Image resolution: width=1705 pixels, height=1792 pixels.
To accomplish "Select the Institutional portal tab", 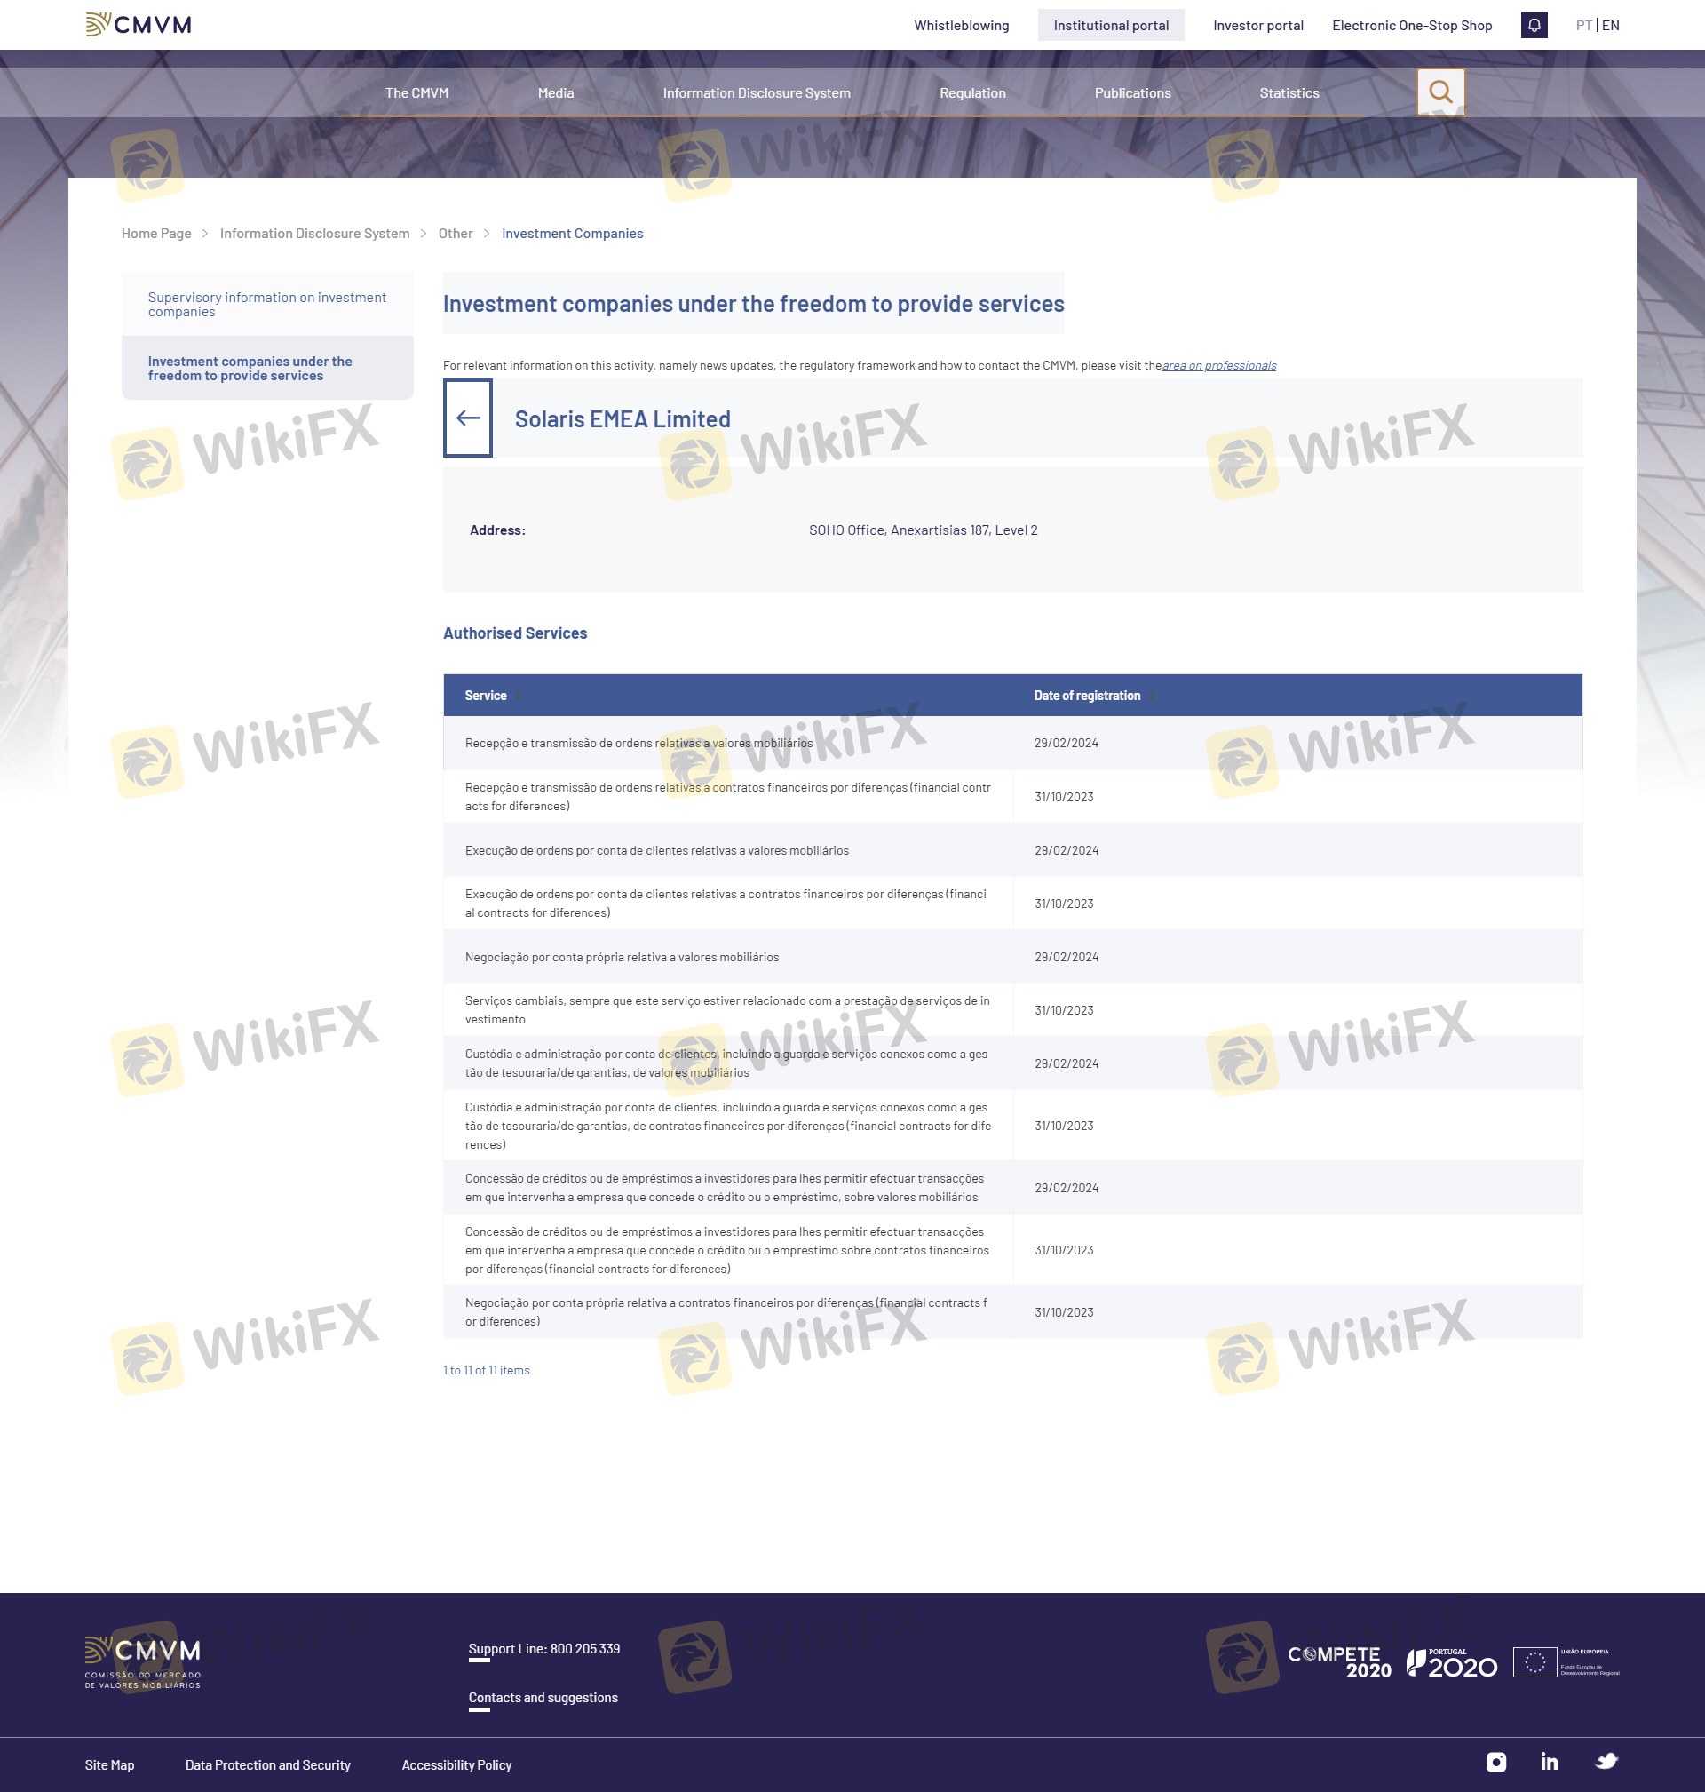I will (x=1111, y=26).
